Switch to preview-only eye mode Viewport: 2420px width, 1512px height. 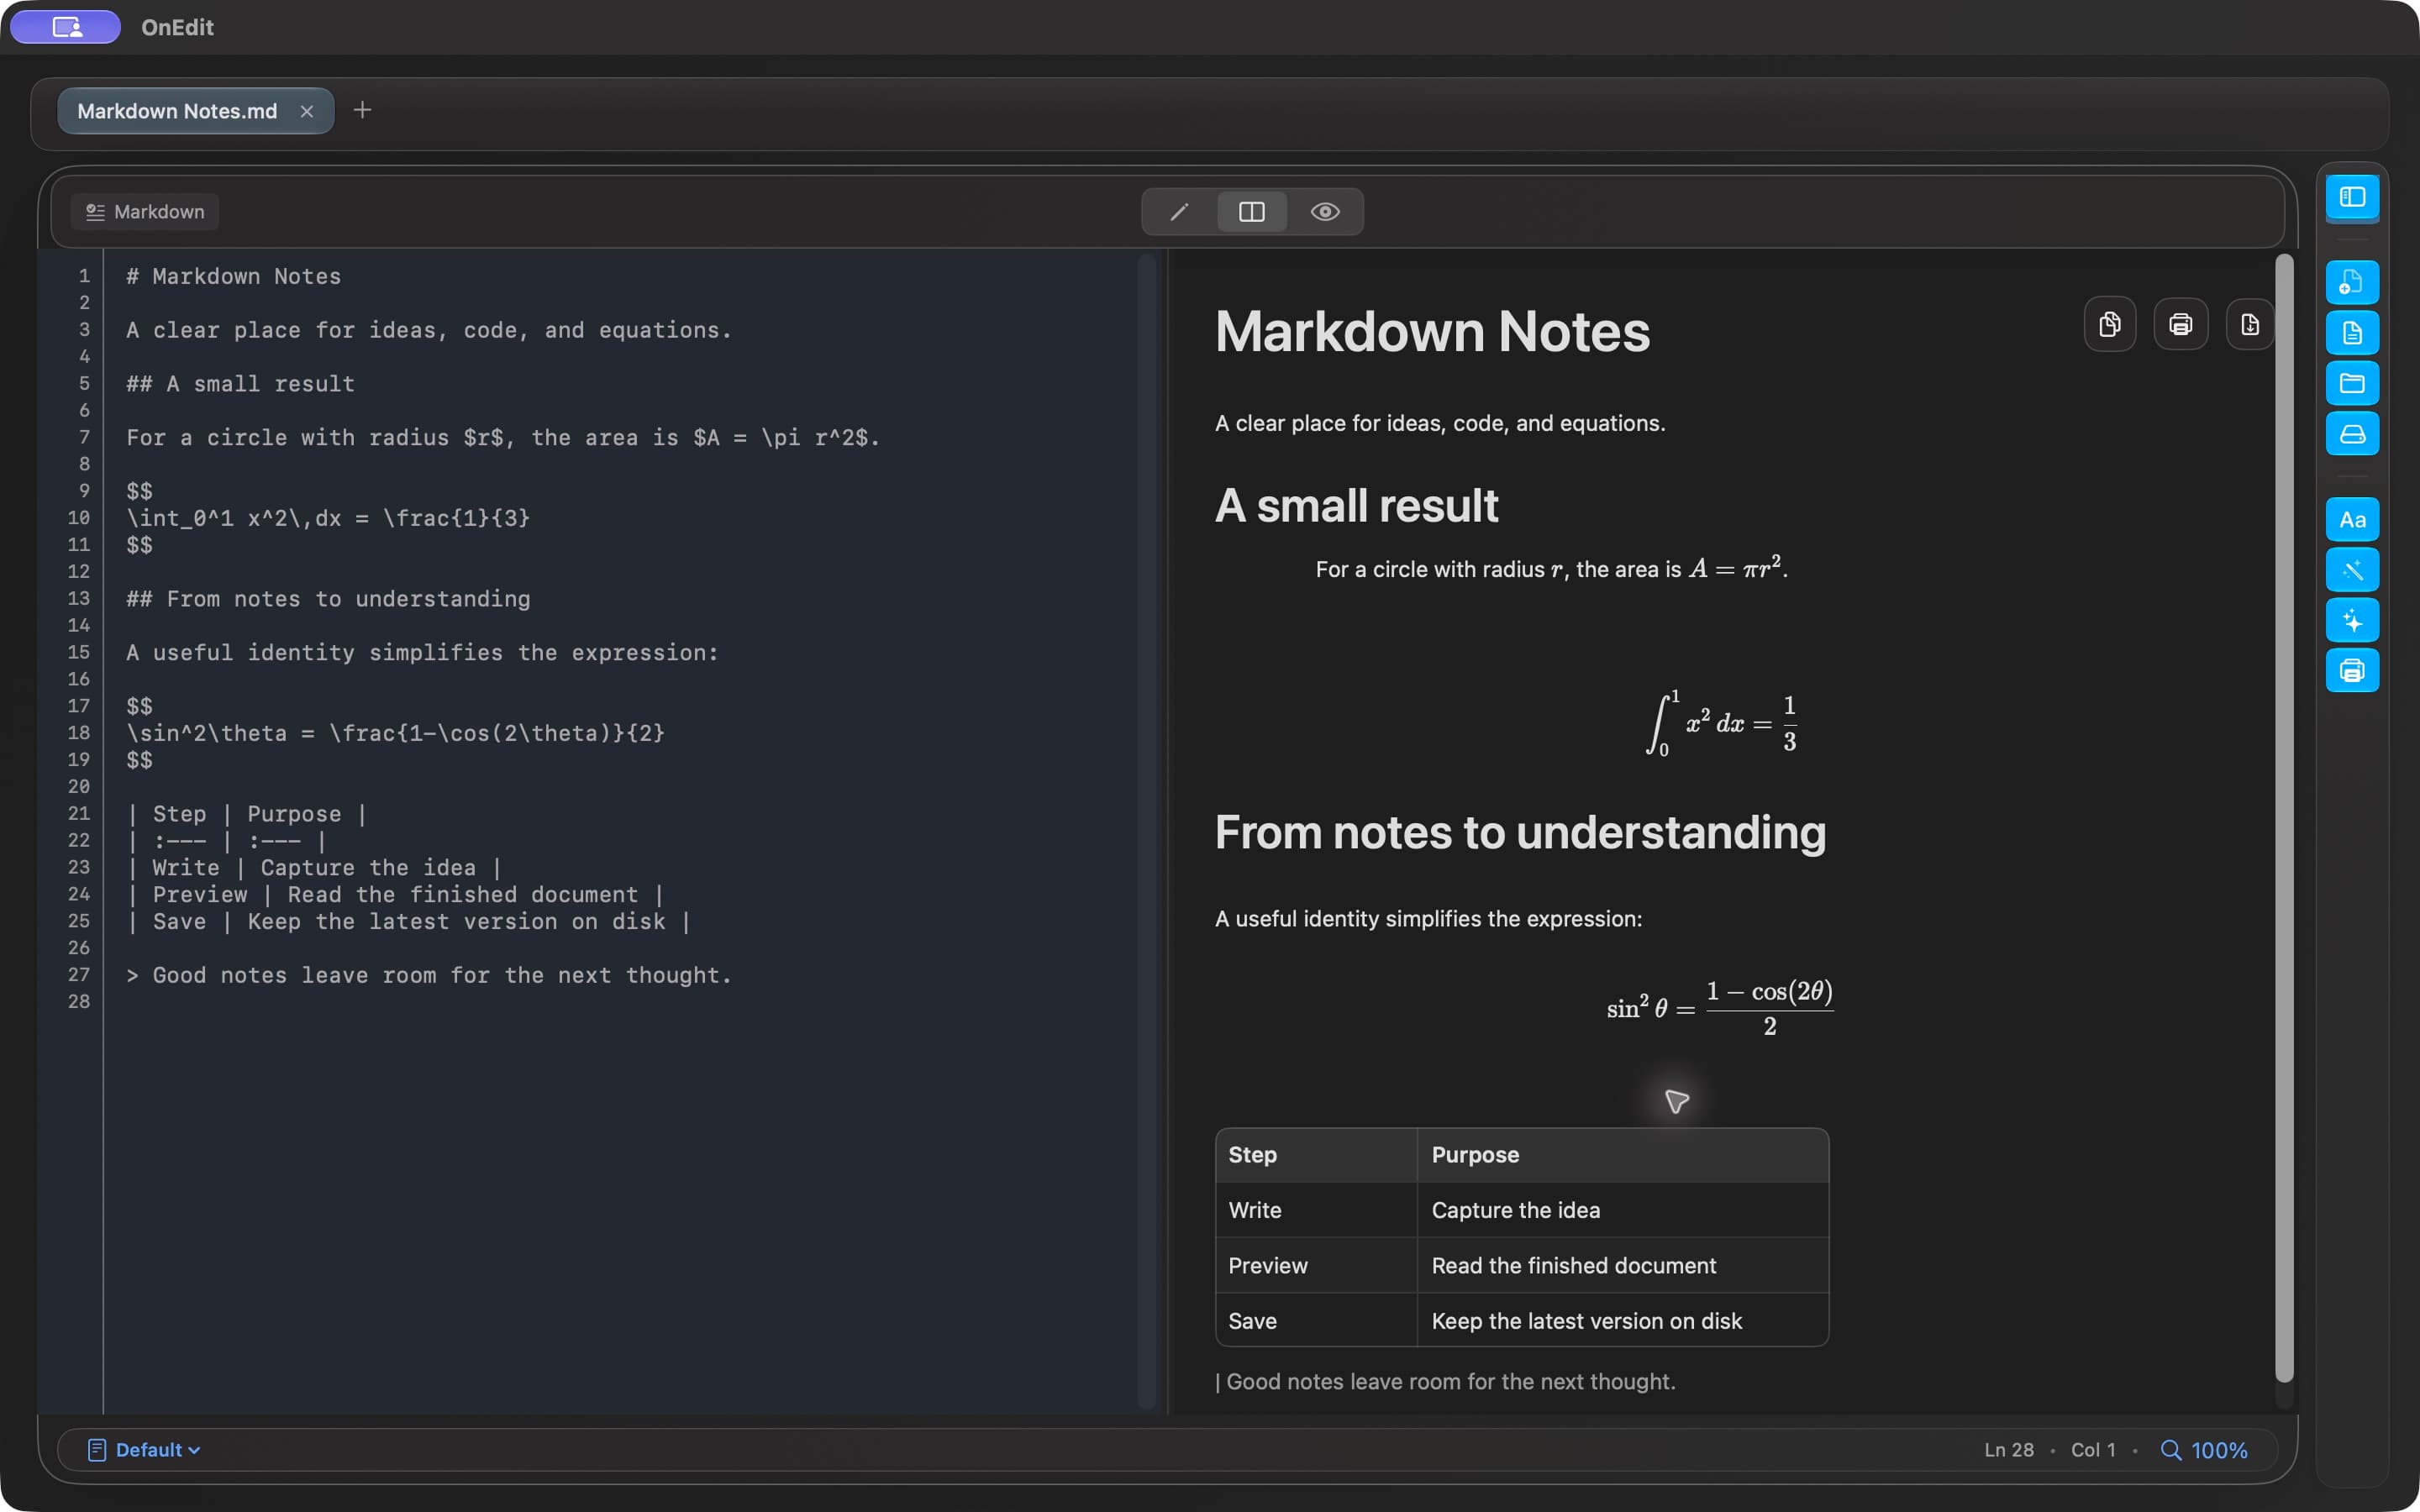pos(1325,212)
